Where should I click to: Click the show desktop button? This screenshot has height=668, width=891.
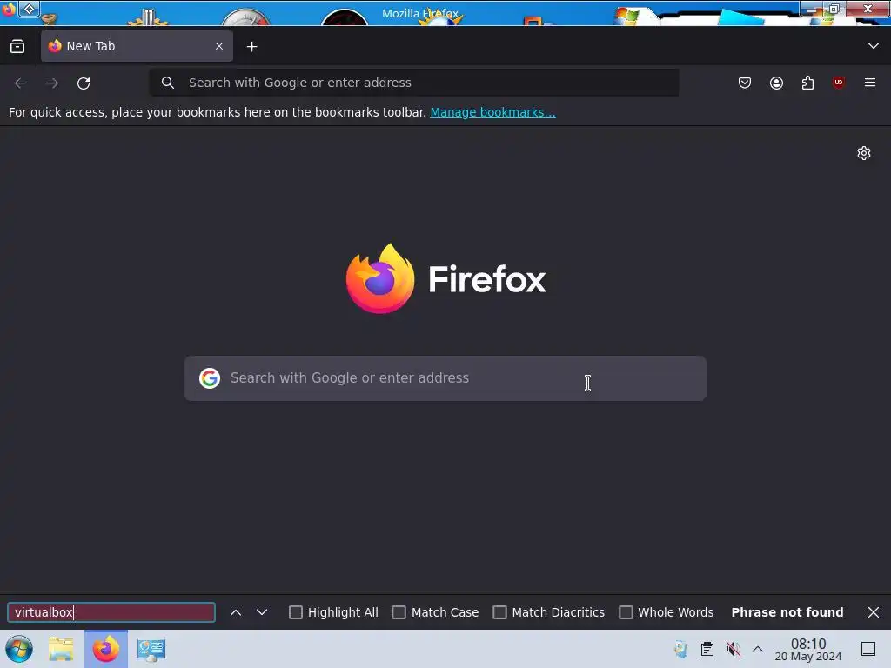point(868,649)
